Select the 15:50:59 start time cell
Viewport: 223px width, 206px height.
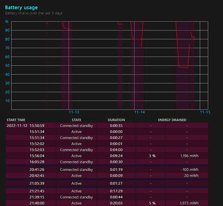click(x=37, y=126)
